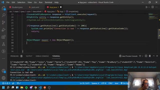The height and width of the screenshot is (90, 160).
Task: Open Spotify from taskbar
Action: [26, 87]
